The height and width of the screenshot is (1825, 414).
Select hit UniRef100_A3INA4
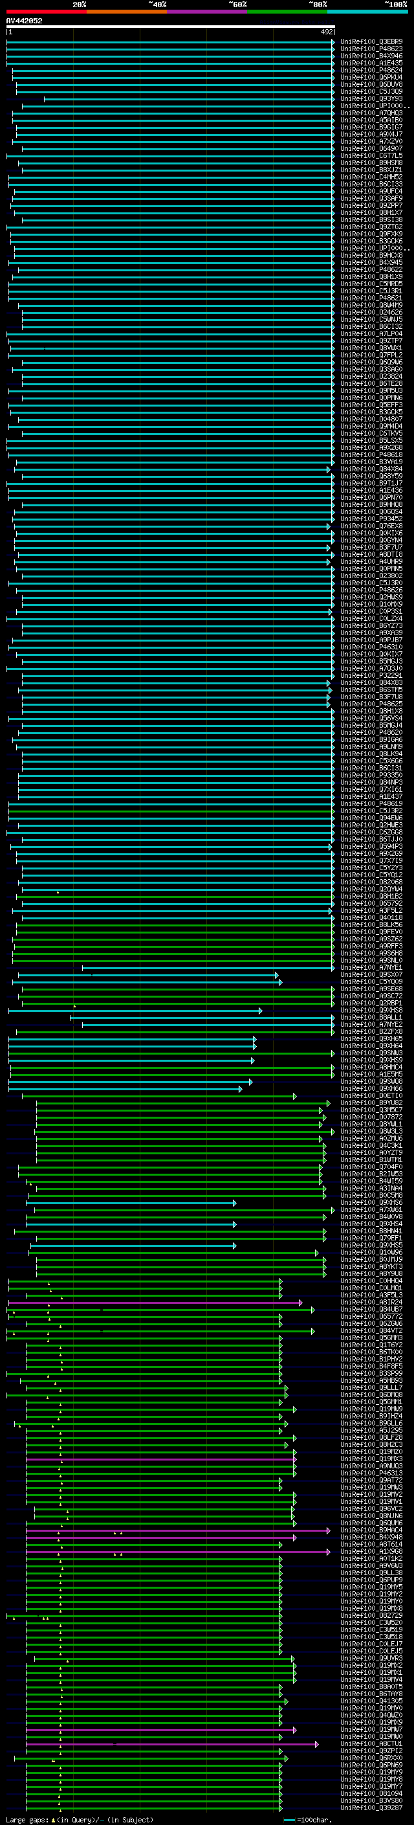point(371,1189)
